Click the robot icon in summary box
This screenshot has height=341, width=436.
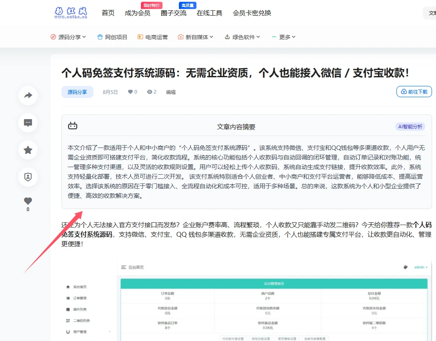tap(73, 126)
